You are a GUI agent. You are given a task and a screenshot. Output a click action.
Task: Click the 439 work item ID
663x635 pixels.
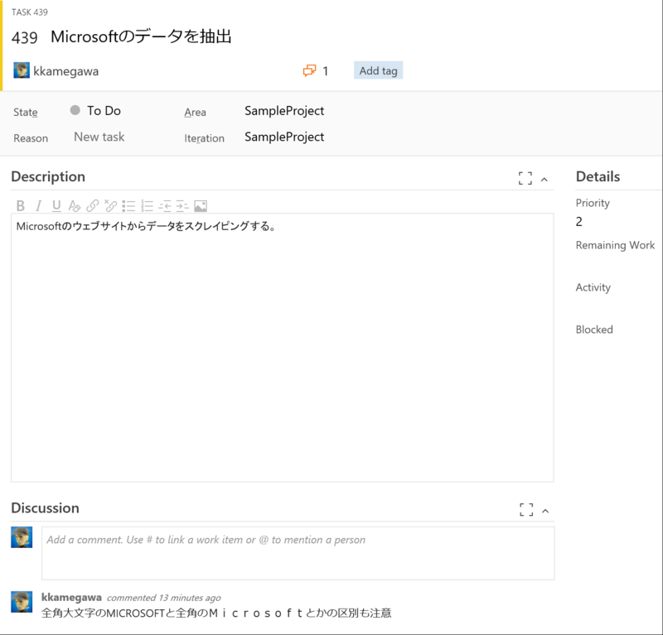point(25,37)
